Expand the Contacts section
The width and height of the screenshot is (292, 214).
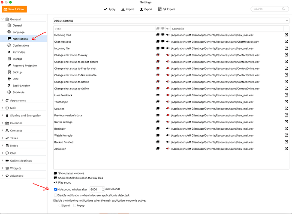point(3,131)
